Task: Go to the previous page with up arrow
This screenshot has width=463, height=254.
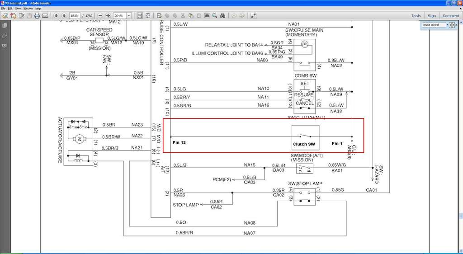Action: [57, 16]
